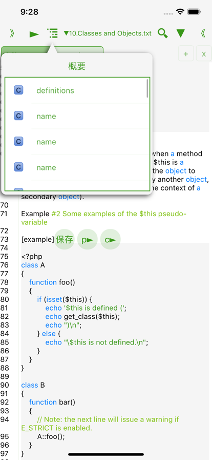This screenshot has width=212, height=460.
Task: Click the 'function foo()' line
Action: tap(52, 282)
